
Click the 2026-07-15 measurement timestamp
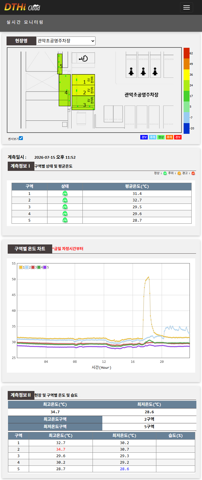[x=55, y=157]
